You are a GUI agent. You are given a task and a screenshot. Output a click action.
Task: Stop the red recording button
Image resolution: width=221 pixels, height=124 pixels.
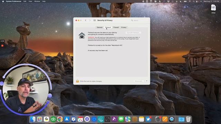coord(2,45)
